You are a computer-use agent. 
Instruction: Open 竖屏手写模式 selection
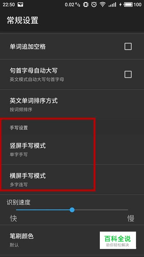[72, 149]
